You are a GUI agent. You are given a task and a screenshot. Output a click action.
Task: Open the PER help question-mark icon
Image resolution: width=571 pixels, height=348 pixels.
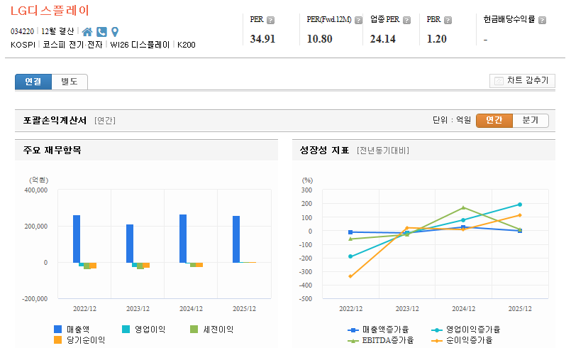(x=270, y=20)
